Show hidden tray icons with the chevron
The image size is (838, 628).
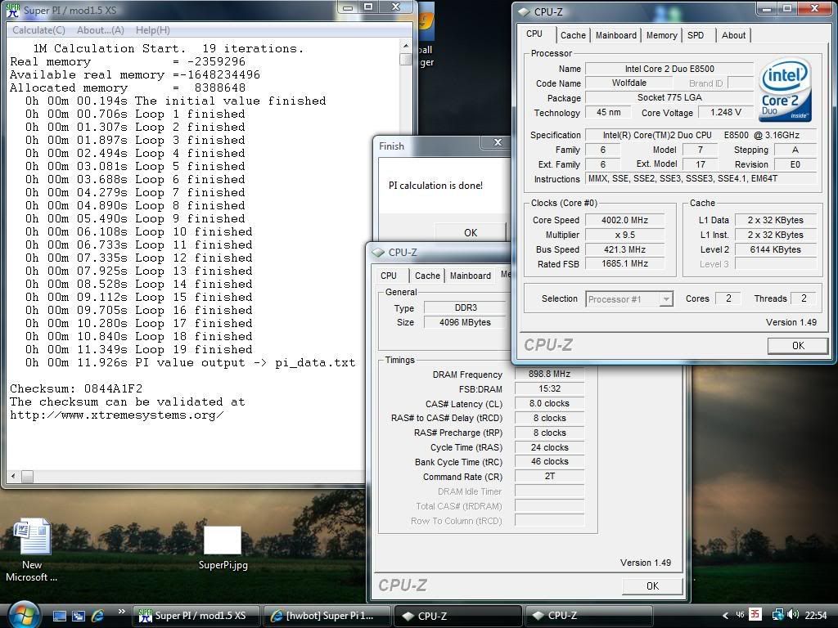725,615
